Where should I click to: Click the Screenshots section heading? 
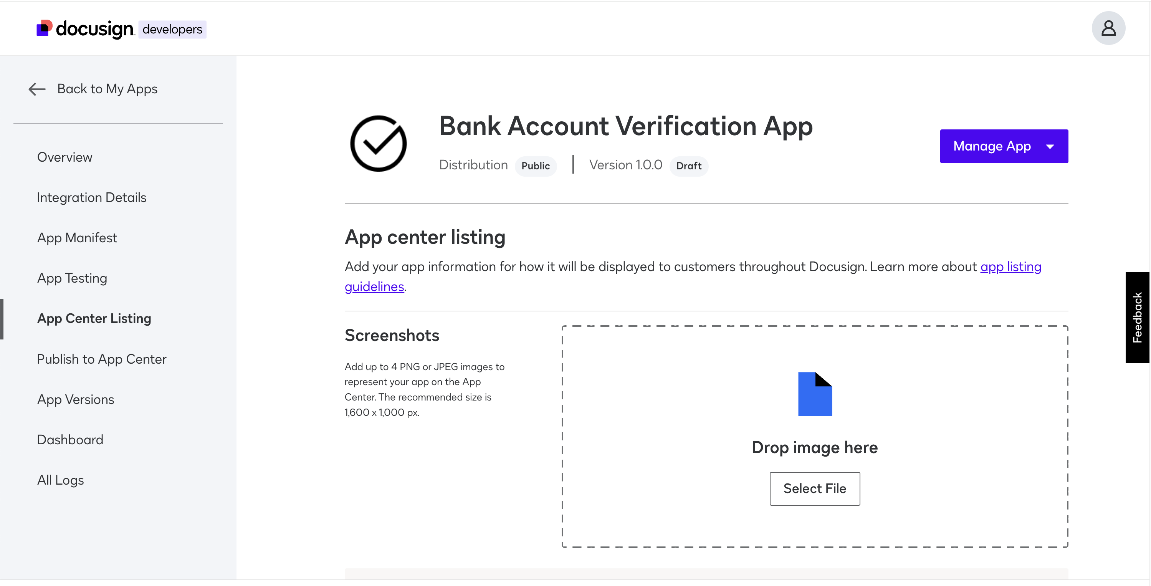(392, 335)
